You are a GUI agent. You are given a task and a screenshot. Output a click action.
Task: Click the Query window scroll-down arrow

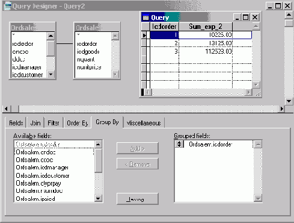click(x=256, y=84)
